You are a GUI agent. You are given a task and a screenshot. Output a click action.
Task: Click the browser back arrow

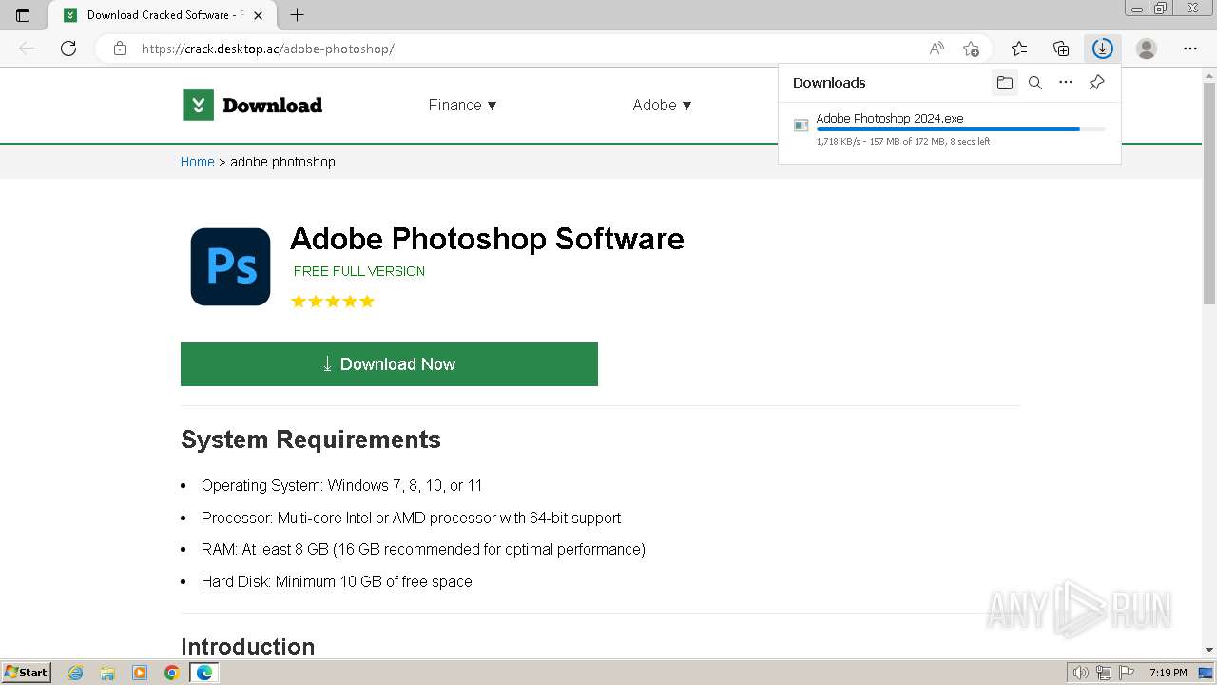27,49
